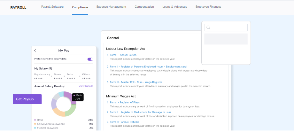
Task: Click the PAYROLL logo text
Action: [x=19, y=7]
